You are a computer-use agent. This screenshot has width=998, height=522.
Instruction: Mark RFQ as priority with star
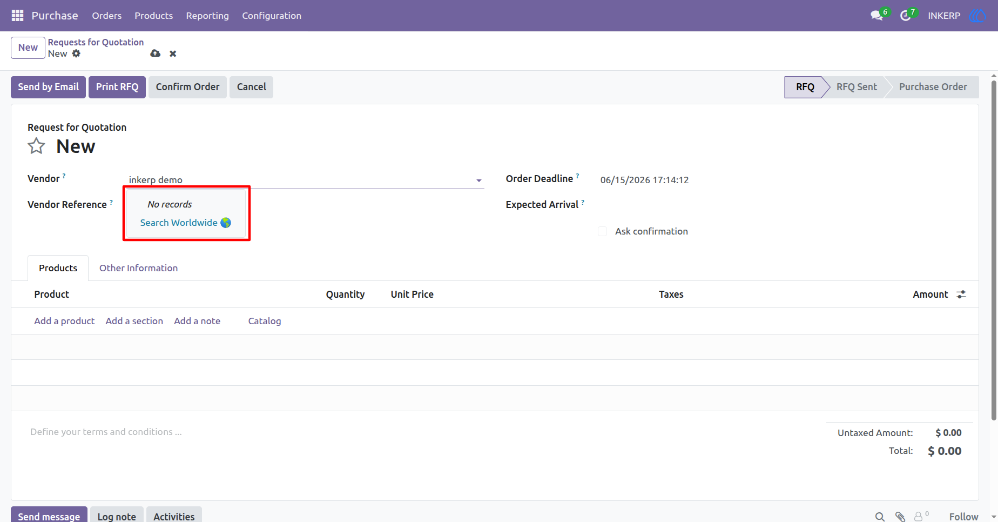36,146
